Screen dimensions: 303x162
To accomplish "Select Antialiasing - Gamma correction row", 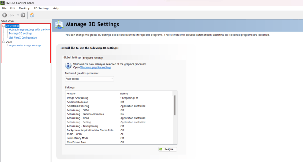I will 119,114.
